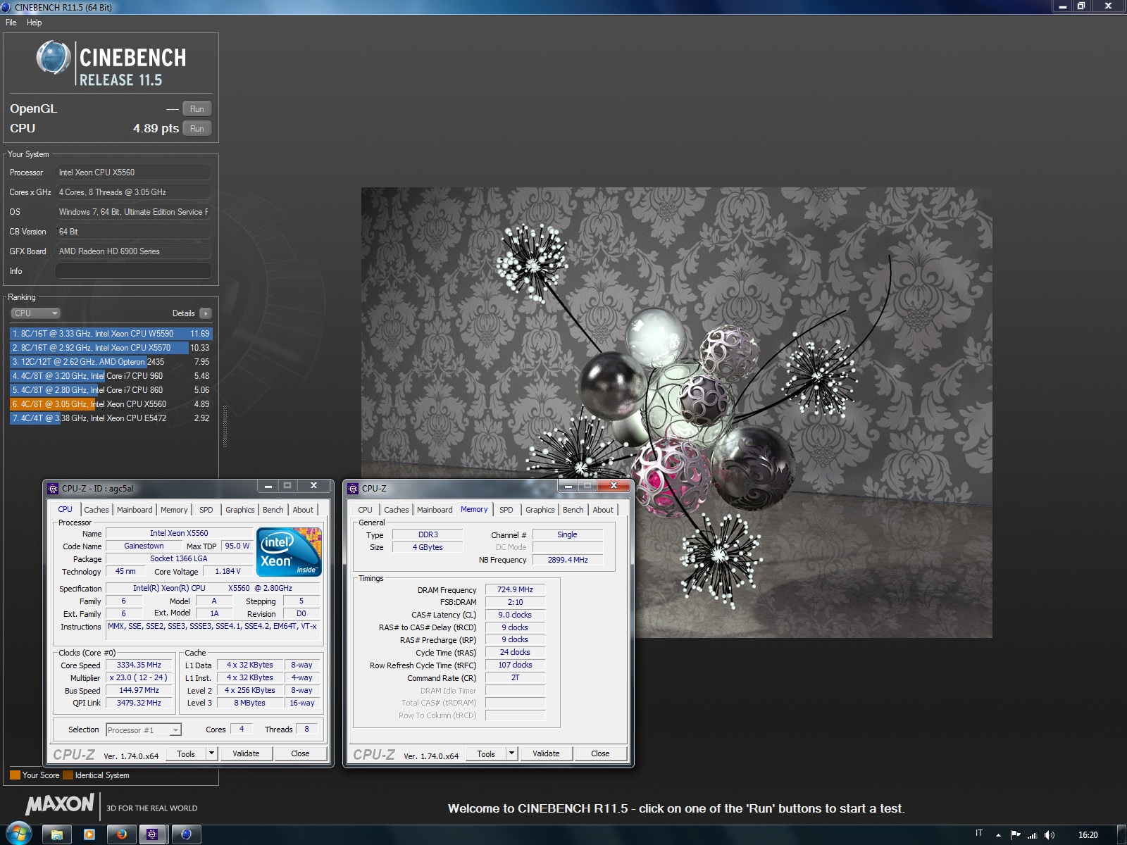Open Windows Explorer from taskbar

pyautogui.click(x=57, y=834)
